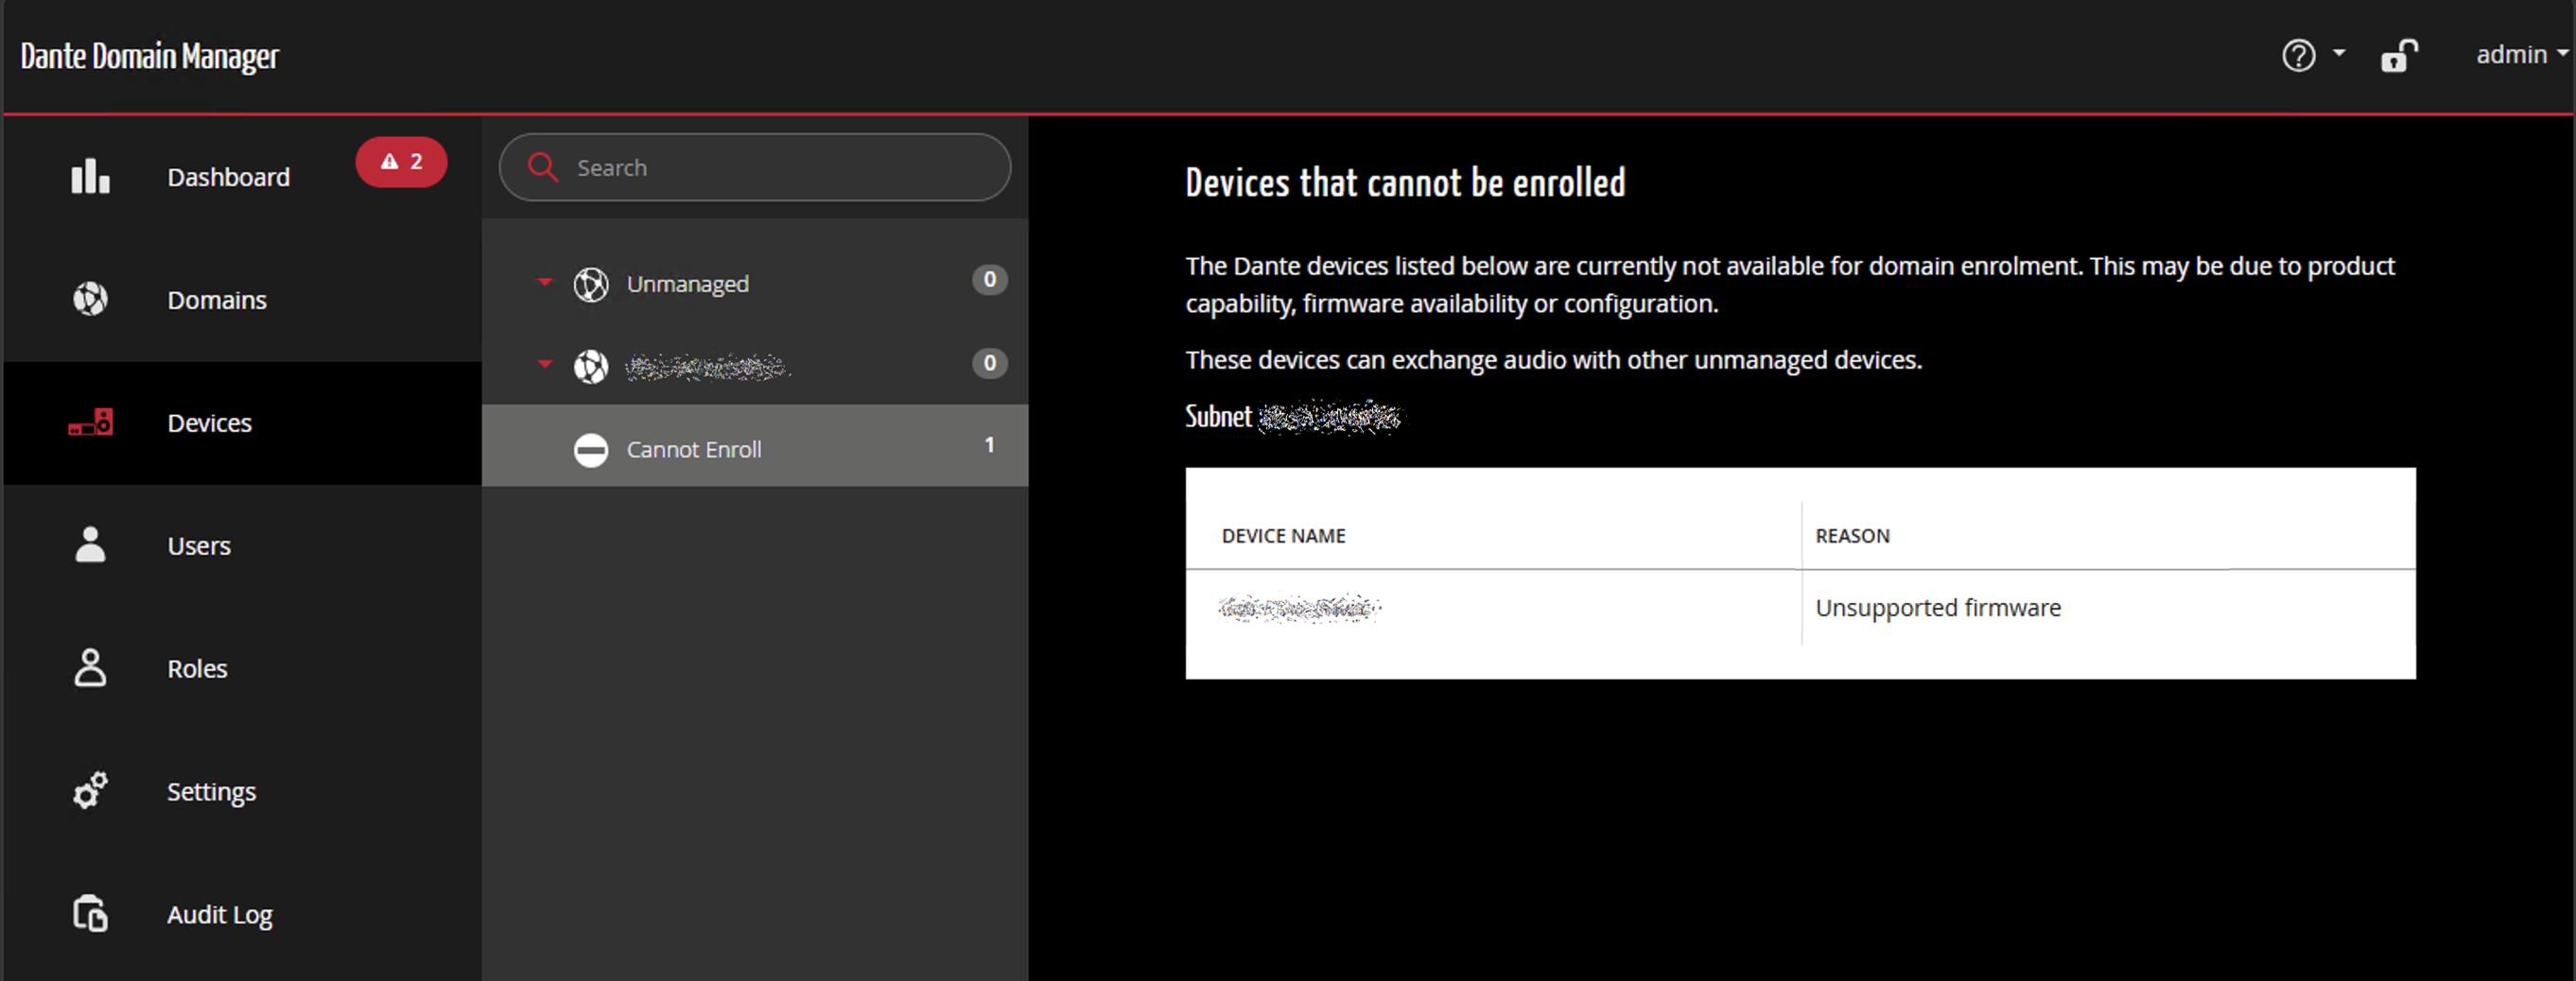This screenshot has width=2576, height=981.
Task: Click the Unmanaged count badge 0
Action: click(989, 280)
